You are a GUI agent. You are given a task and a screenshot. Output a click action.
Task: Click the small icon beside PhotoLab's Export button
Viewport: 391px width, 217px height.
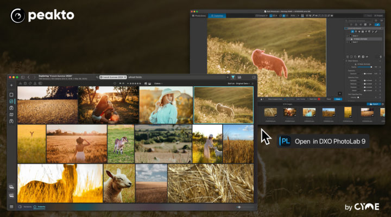(x=383, y=104)
